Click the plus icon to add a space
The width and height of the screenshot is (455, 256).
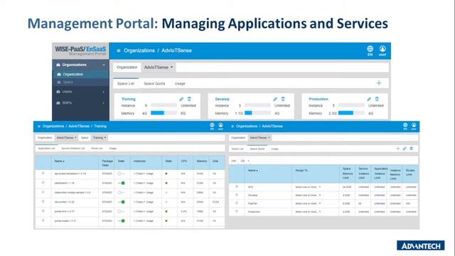pyautogui.click(x=379, y=83)
